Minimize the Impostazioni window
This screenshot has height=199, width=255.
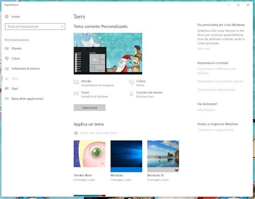pos(229,5)
